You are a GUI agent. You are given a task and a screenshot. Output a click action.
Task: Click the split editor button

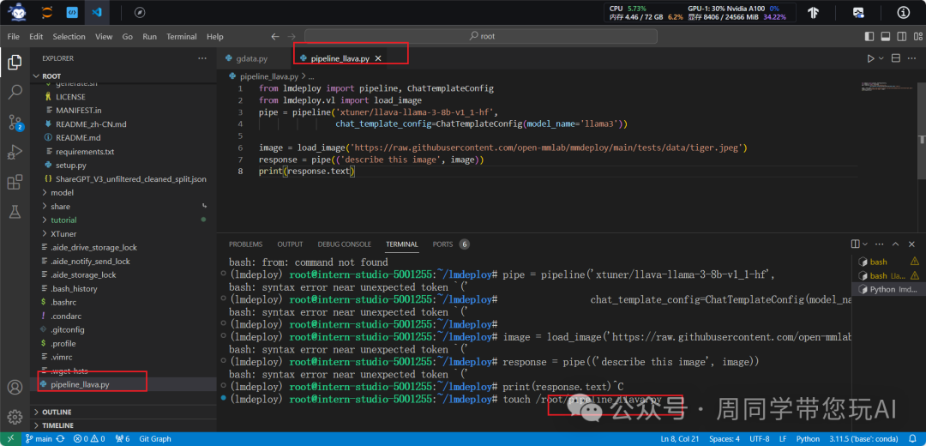pos(896,58)
